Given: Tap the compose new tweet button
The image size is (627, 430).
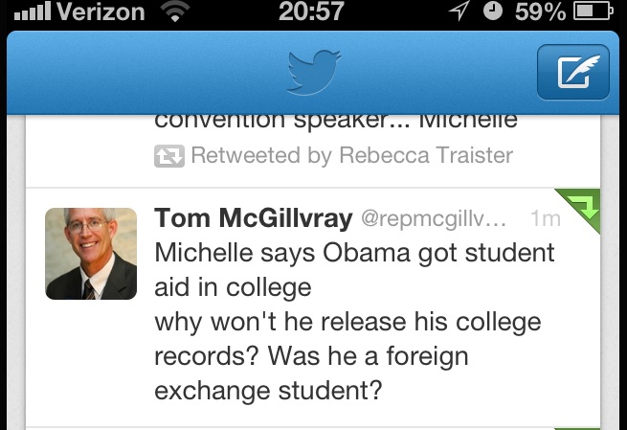Looking at the screenshot, I should tap(573, 73).
